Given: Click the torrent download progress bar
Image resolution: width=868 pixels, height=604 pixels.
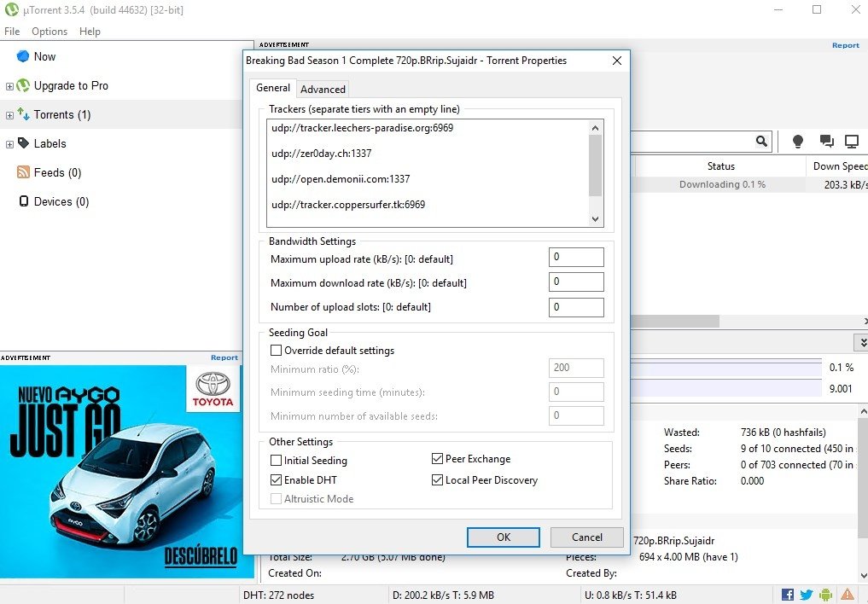Looking at the screenshot, I should (x=726, y=368).
